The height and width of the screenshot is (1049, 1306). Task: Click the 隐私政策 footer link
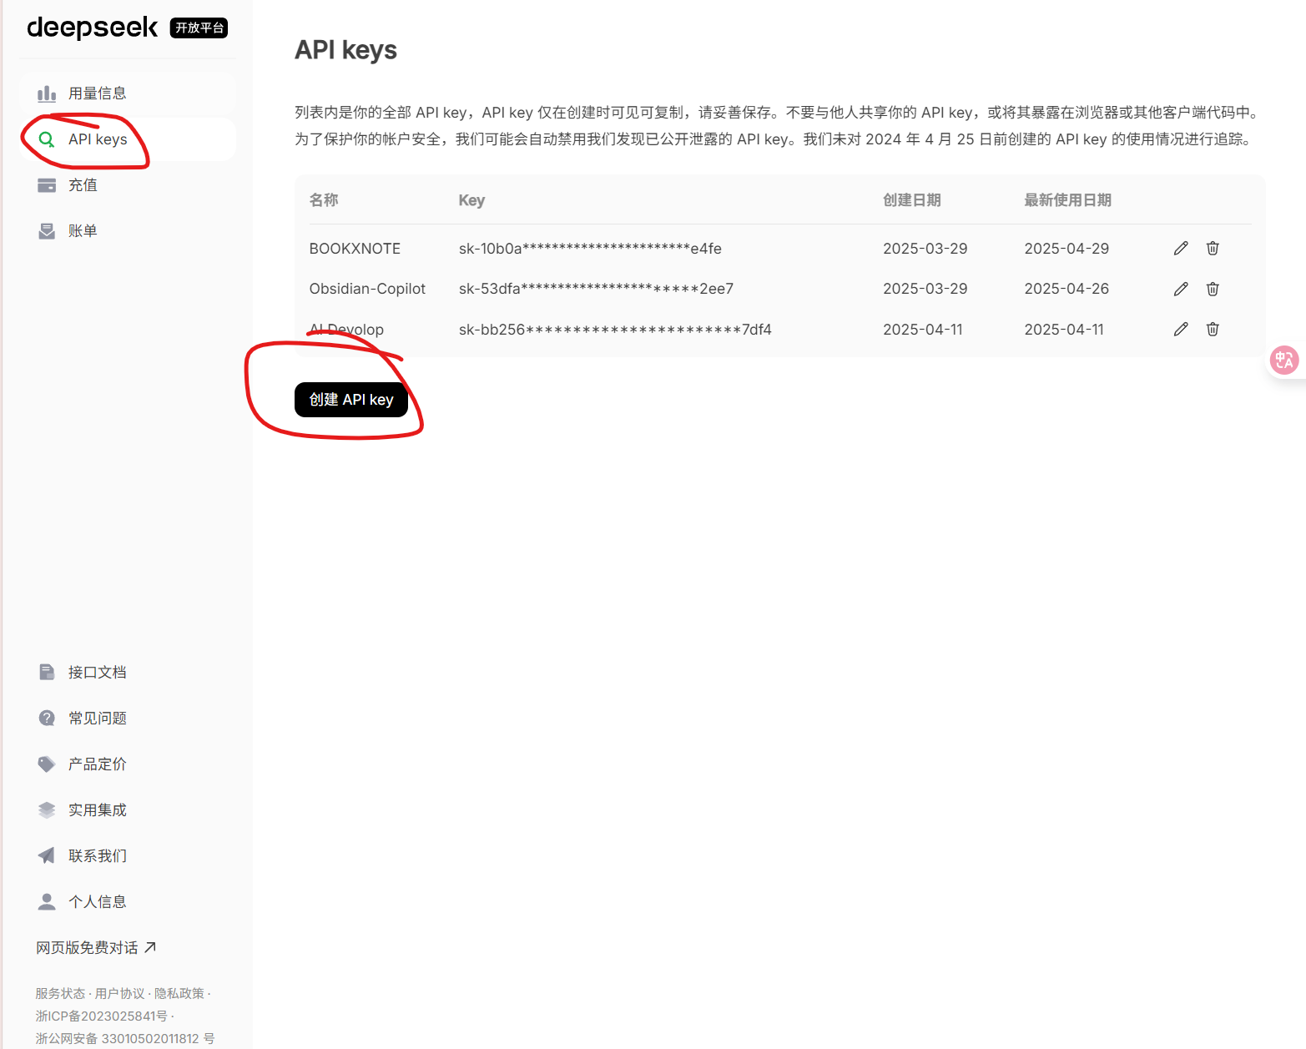(179, 993)
